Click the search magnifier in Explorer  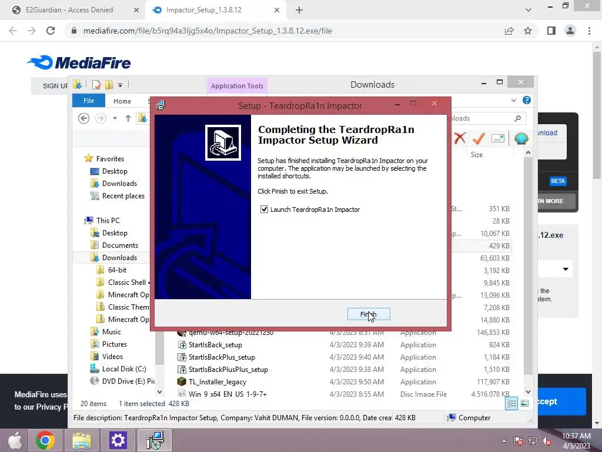pos(517,118)
